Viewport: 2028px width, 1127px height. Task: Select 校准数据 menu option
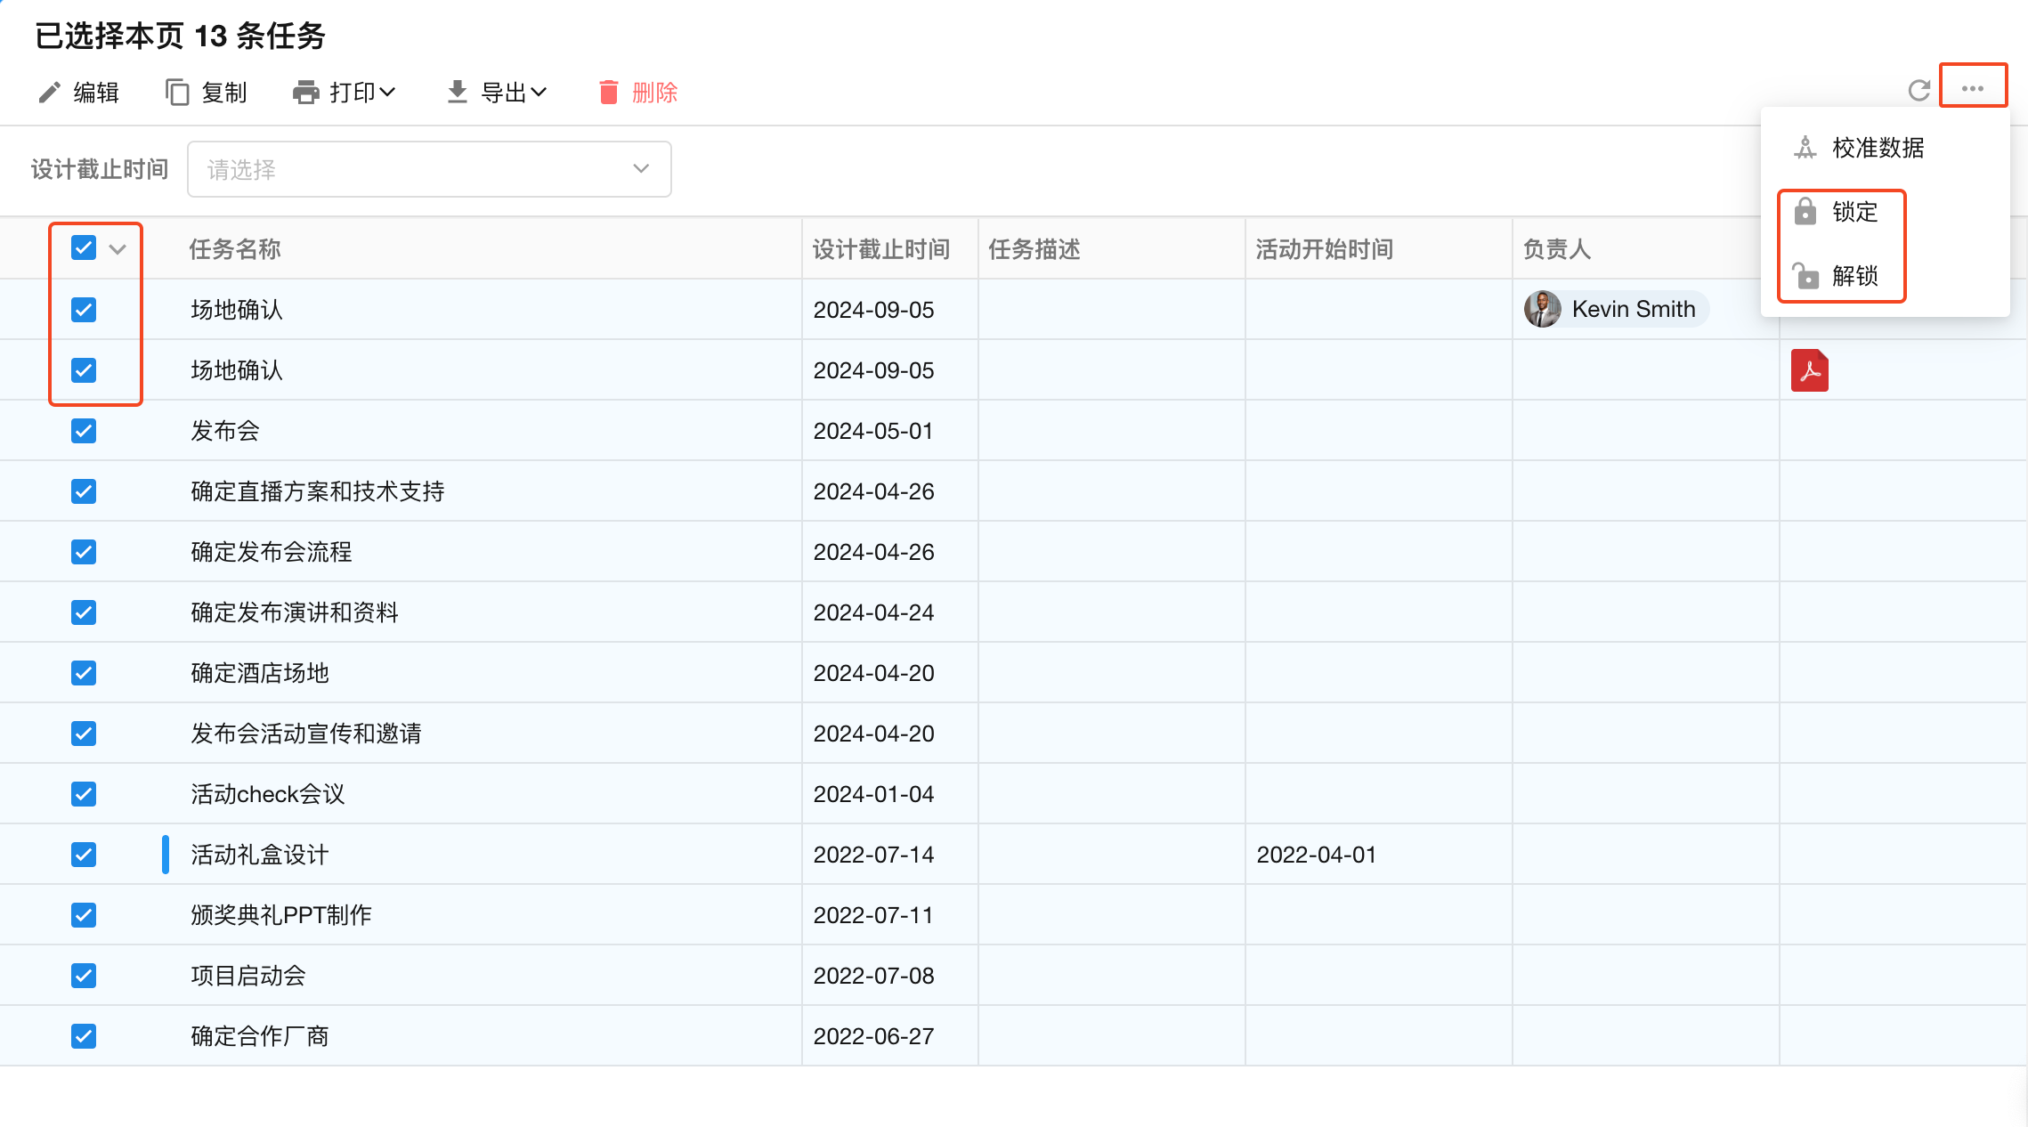tap(1877, 148)
